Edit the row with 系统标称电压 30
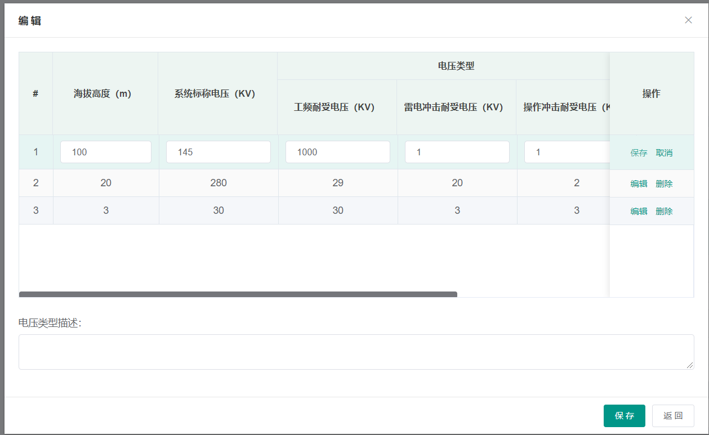Viewport: 709px width, 435px height. pyautogui.click(x=638, y=210)
